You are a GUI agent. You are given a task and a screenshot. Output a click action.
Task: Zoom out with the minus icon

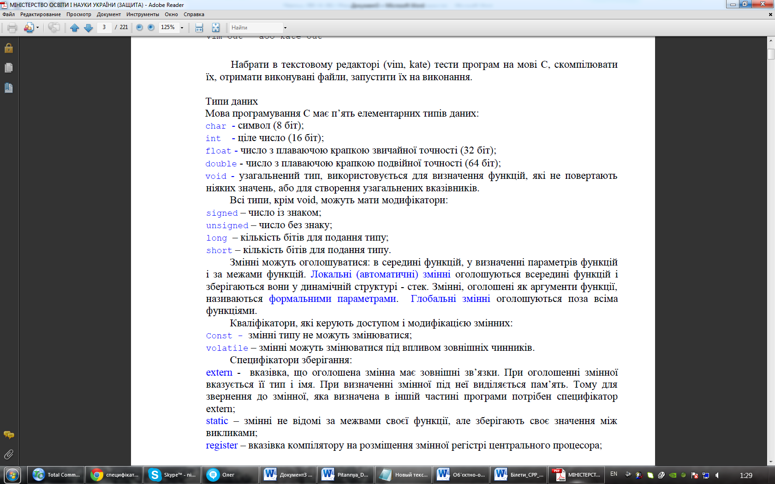coord(139,27)
